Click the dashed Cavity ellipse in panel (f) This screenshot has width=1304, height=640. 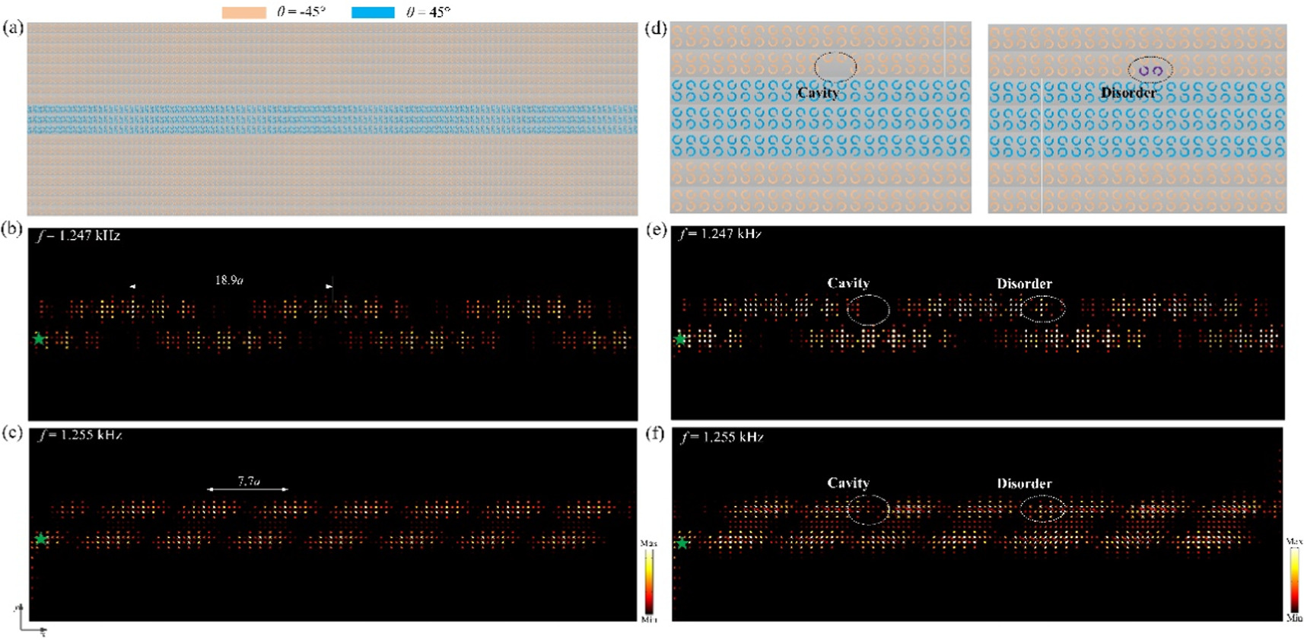point(868,509)
